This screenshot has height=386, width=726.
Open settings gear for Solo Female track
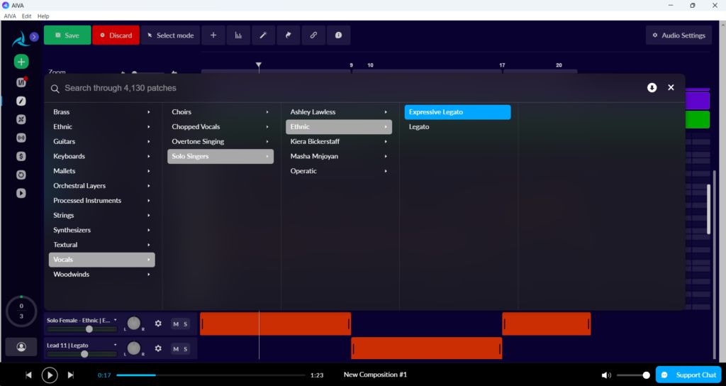point(158,324)
